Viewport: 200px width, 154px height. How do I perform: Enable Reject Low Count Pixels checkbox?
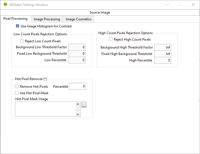tap(22, 41)
